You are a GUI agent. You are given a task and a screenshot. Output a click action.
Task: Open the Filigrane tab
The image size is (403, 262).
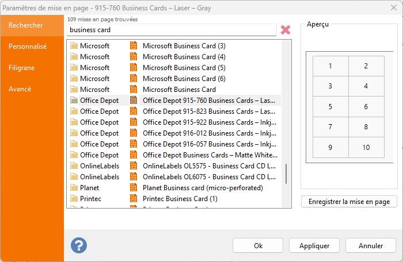[32, 68]
